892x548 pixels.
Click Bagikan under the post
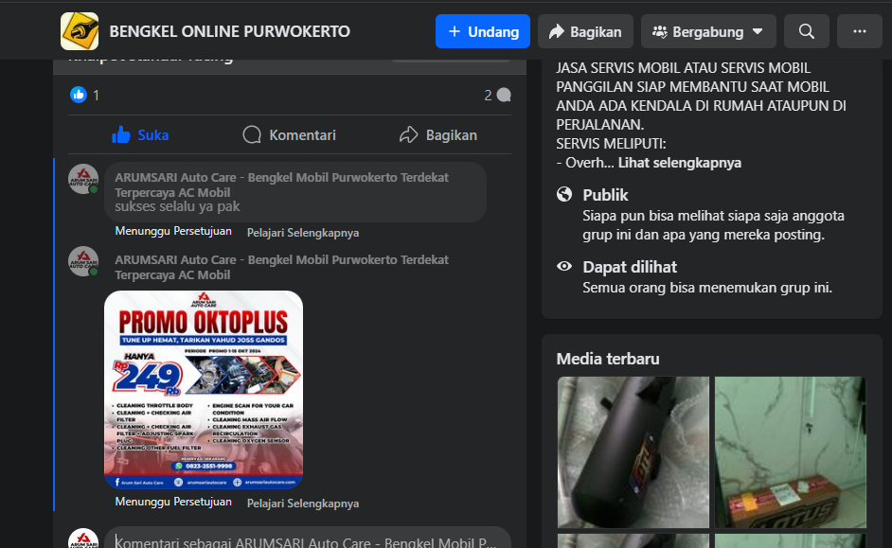tap(438, 134)
